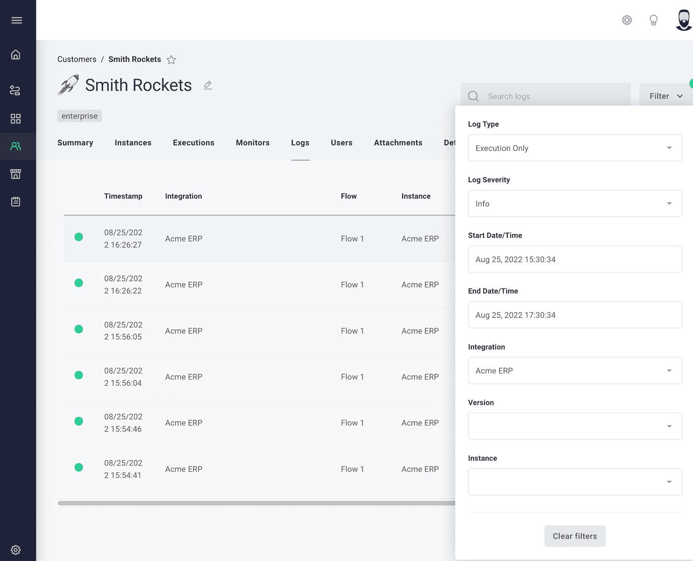The image size is (693, 561).
Task: Open the Instance filter dropdown
Action: (575, 482)
